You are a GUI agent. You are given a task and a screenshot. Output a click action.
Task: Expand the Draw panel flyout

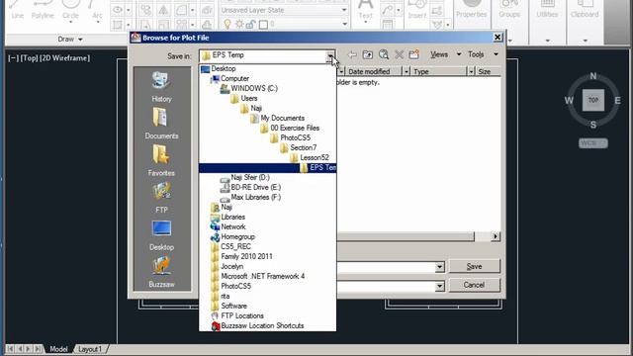pos(70,40)
